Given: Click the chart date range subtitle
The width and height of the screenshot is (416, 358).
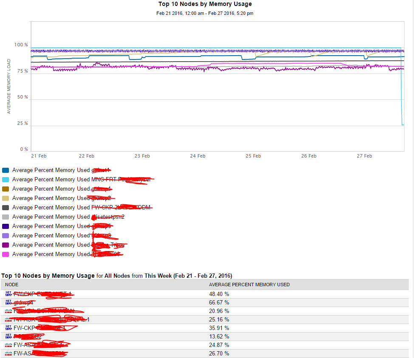Looking at the screenshot, I should (x=205, y=13).
